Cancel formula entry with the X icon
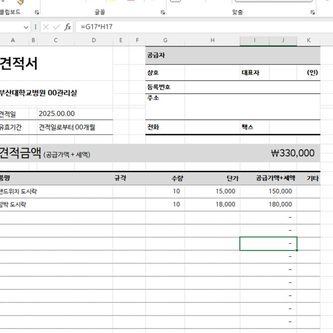The width and height of the screenshot is (333, 333). 46,27
